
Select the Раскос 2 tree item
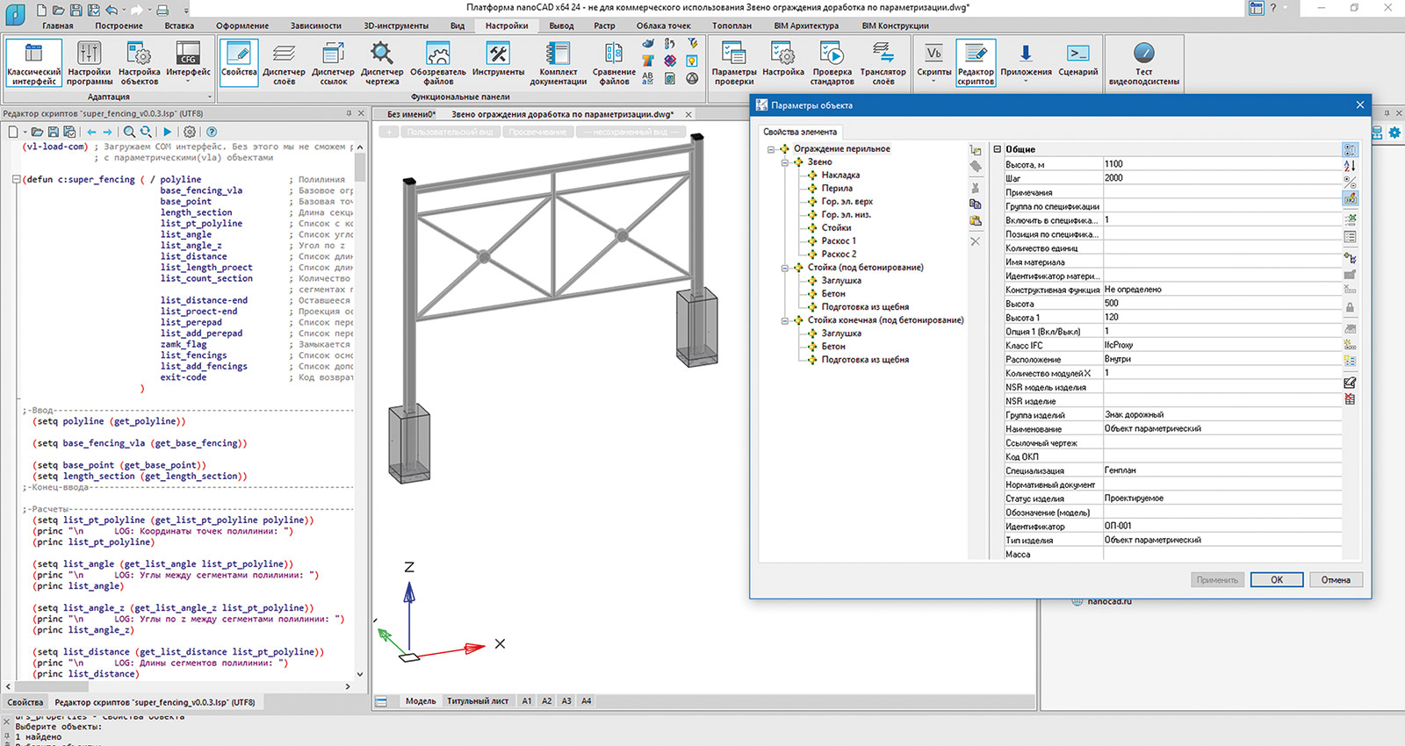[x=839, y=255]
